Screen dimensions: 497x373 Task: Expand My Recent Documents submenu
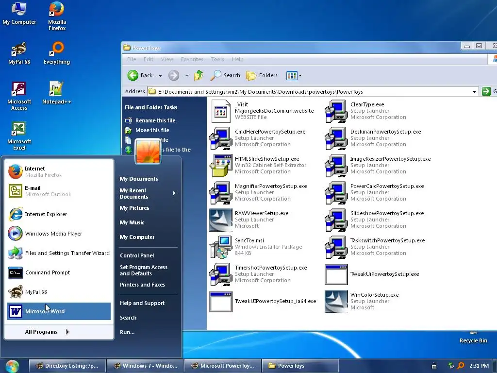coord(148,193)
